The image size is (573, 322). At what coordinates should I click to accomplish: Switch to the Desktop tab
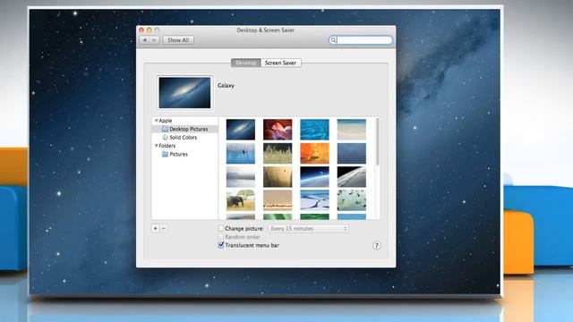point(246,63)
